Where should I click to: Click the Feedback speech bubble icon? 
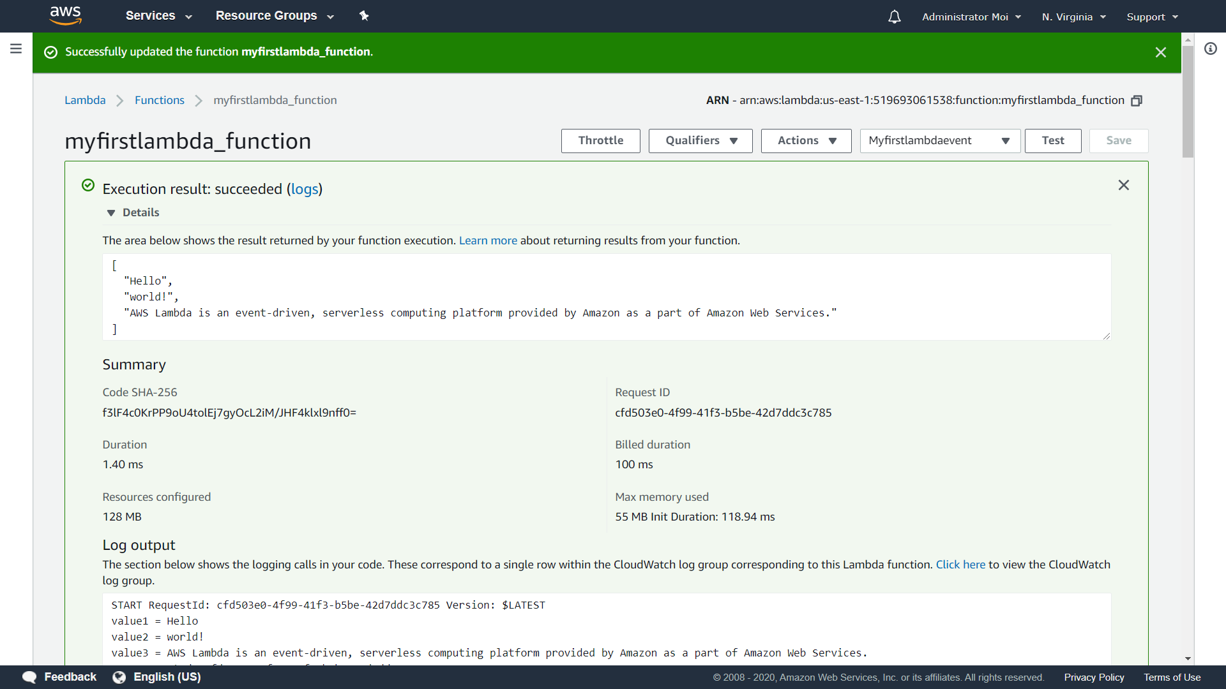coord(29,677)
